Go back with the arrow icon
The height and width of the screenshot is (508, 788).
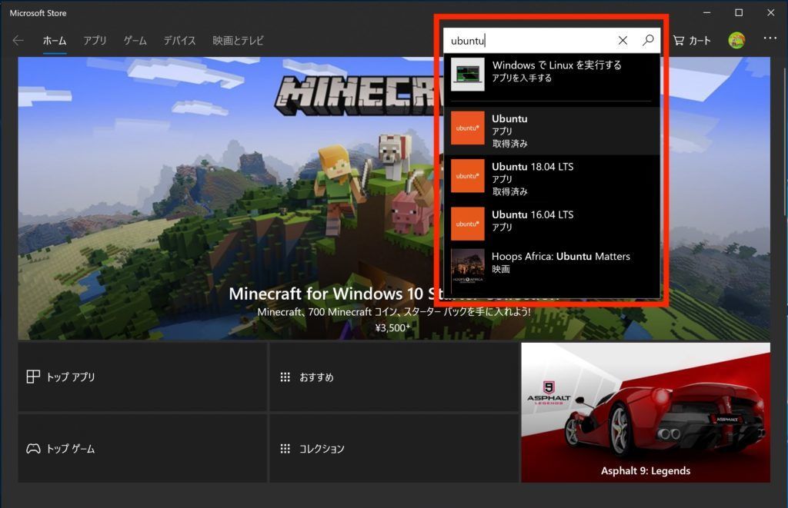pyautogui.click(x=18, y=41)
